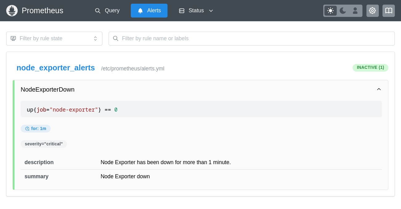Screen dimensions: 401x209
Task: Click the node_exporter_alerts group name
Action: point(56,68)
